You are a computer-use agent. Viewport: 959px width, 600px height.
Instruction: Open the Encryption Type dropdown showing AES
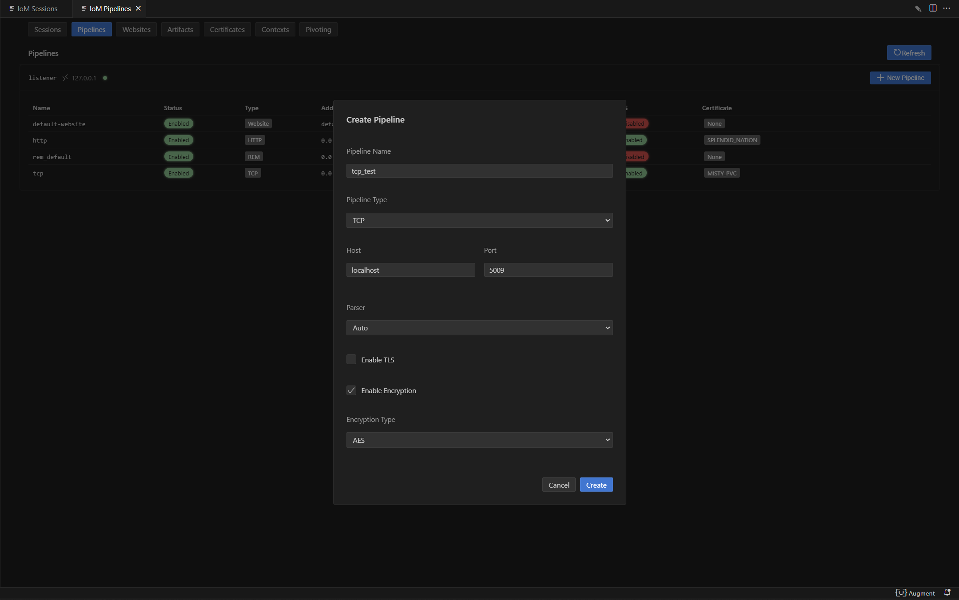[479, 440]
